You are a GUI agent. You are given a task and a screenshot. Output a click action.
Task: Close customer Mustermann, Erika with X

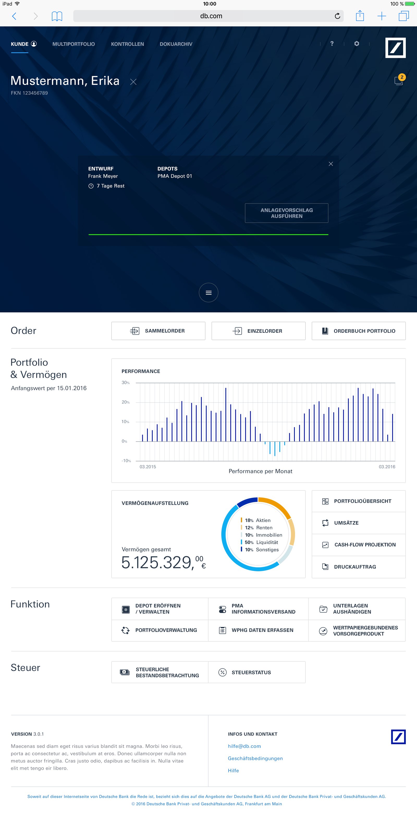click(133, 82)
